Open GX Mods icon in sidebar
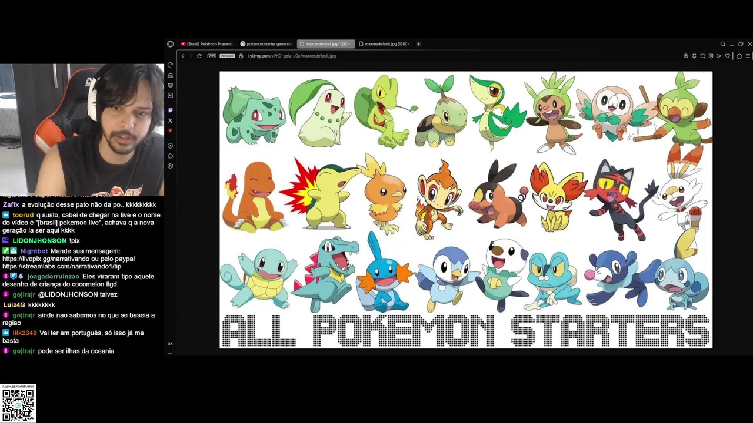 tap(170, 86)
